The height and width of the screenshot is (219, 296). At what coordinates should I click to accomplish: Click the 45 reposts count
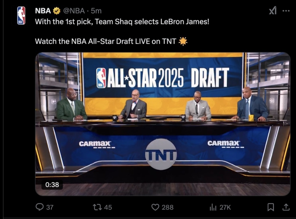(x=108, y=207)
